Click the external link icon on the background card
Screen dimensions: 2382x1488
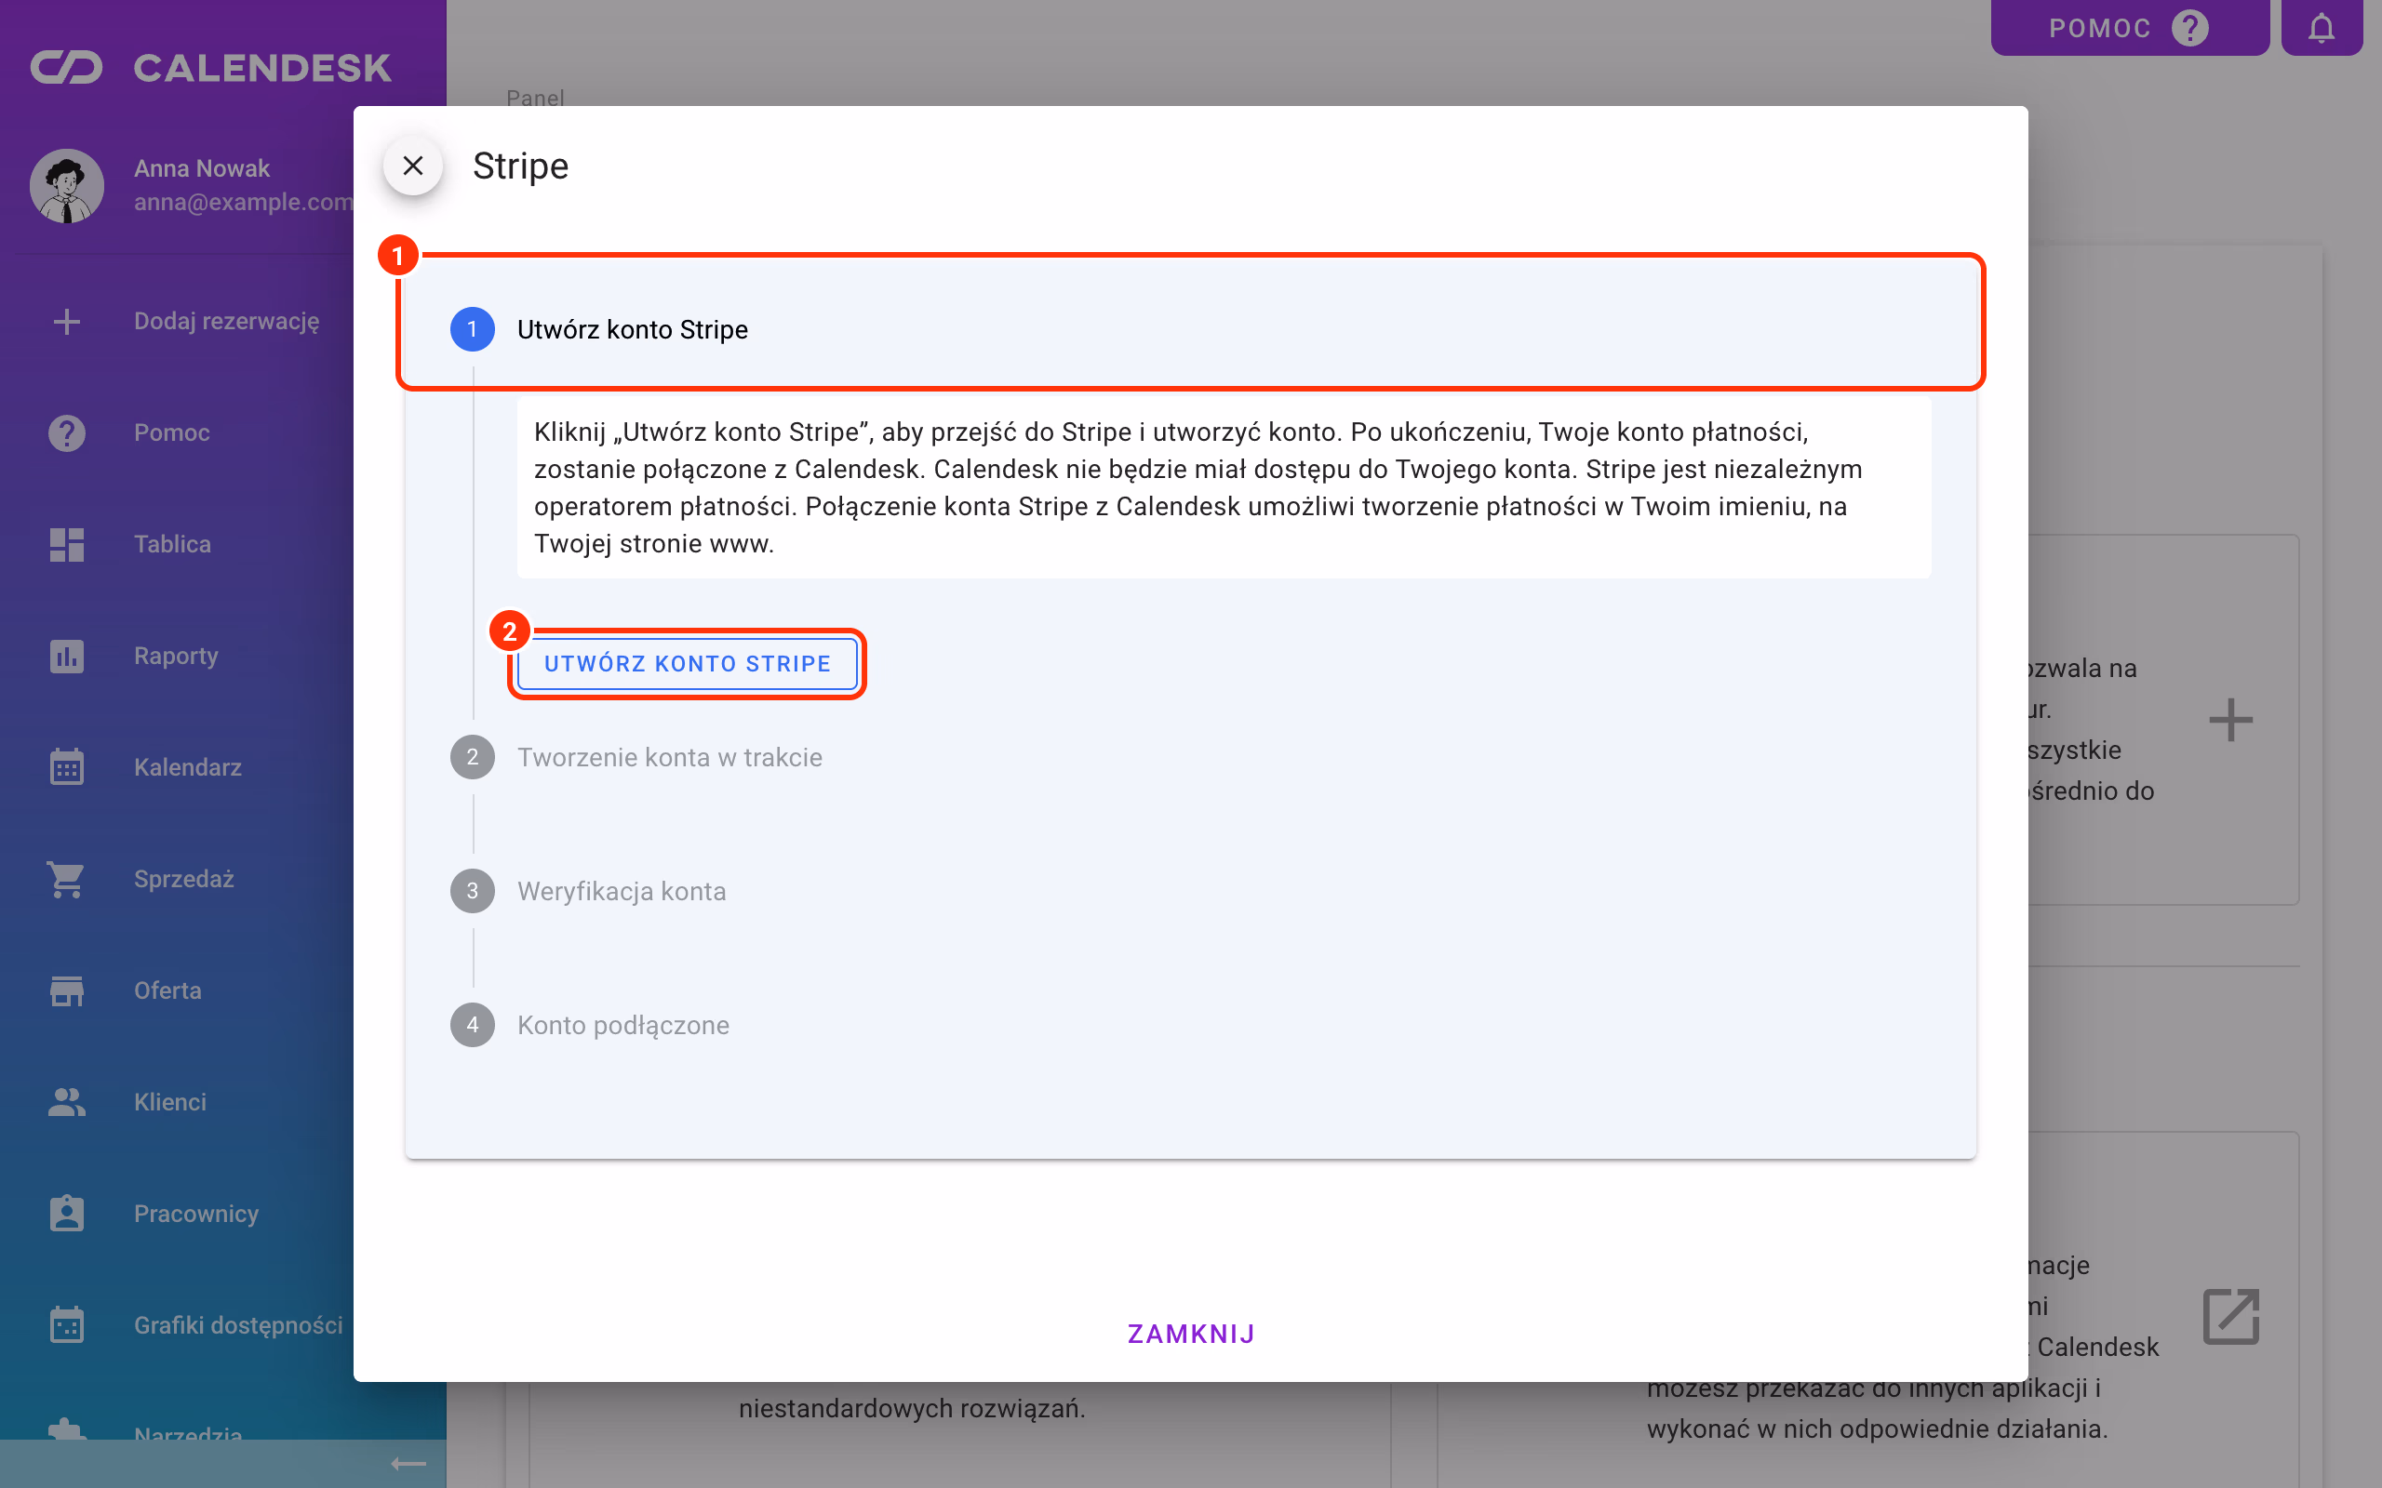coord(2230,1316)
